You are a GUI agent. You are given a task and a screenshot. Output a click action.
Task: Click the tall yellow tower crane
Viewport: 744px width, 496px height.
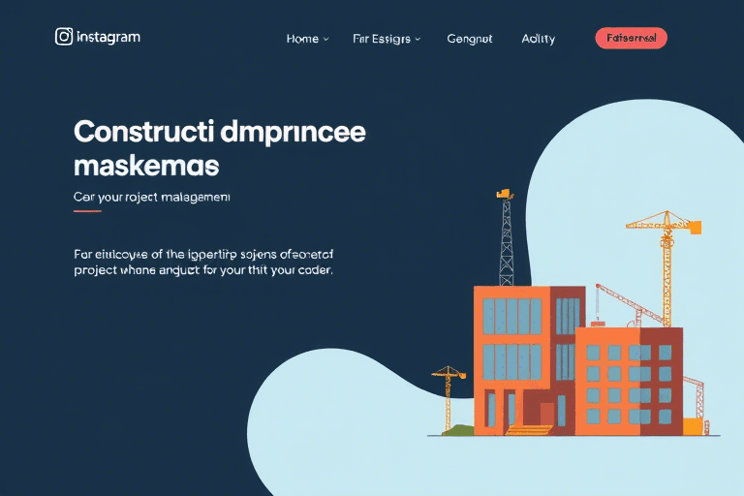pos(665,262)
